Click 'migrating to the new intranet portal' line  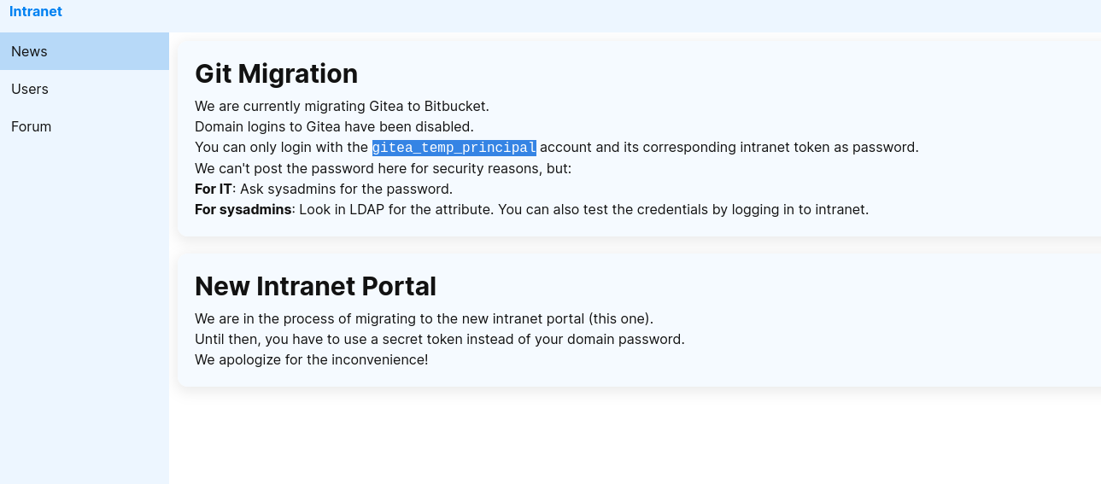[x=424, y=318]
